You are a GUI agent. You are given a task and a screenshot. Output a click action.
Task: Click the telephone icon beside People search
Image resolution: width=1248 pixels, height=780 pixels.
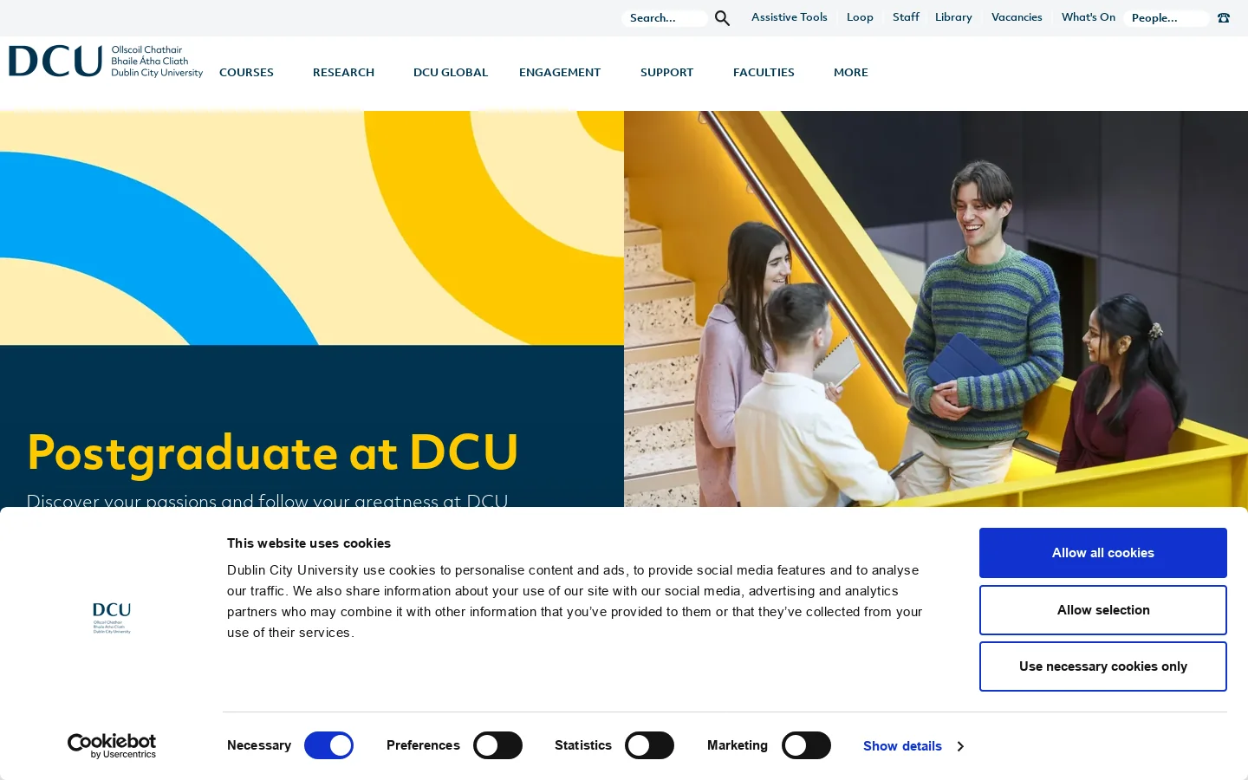(1224, 18)
